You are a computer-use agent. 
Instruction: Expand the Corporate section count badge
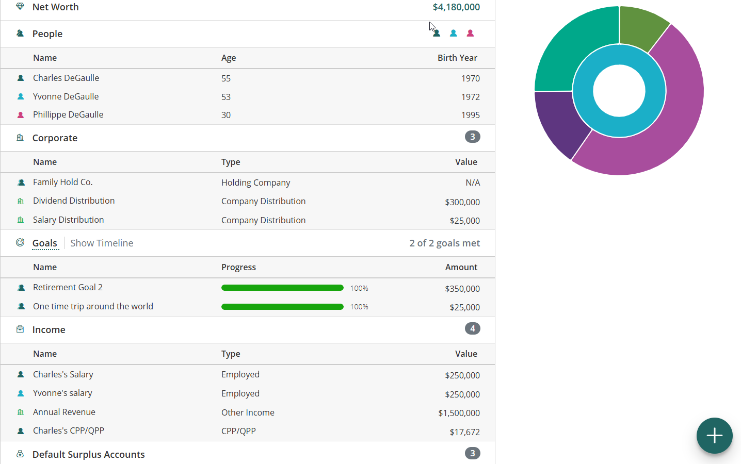click(x=472, y=137)
